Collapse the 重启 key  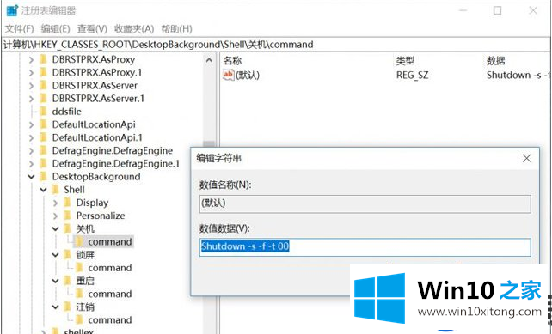(55, 281)
